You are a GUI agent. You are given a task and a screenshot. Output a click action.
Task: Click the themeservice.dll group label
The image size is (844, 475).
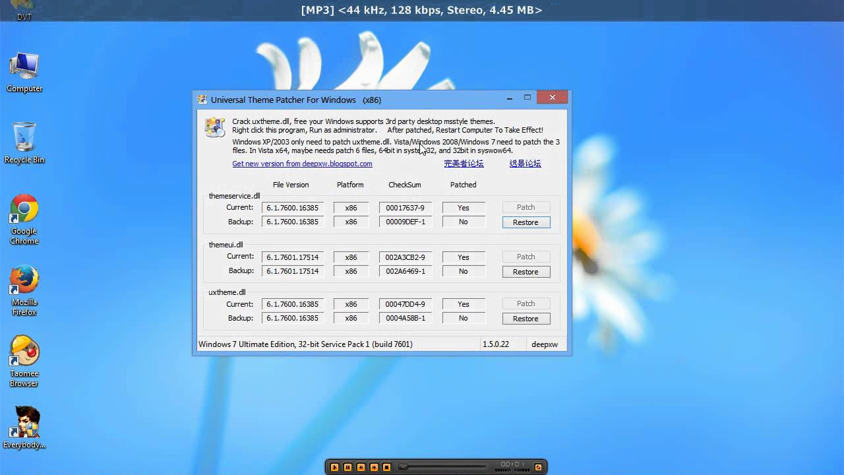click(234, 196)
